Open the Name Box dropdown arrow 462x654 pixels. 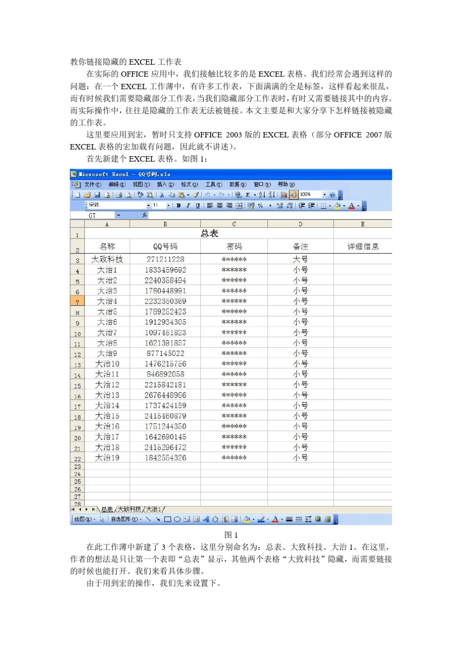(x=119, y=215)
